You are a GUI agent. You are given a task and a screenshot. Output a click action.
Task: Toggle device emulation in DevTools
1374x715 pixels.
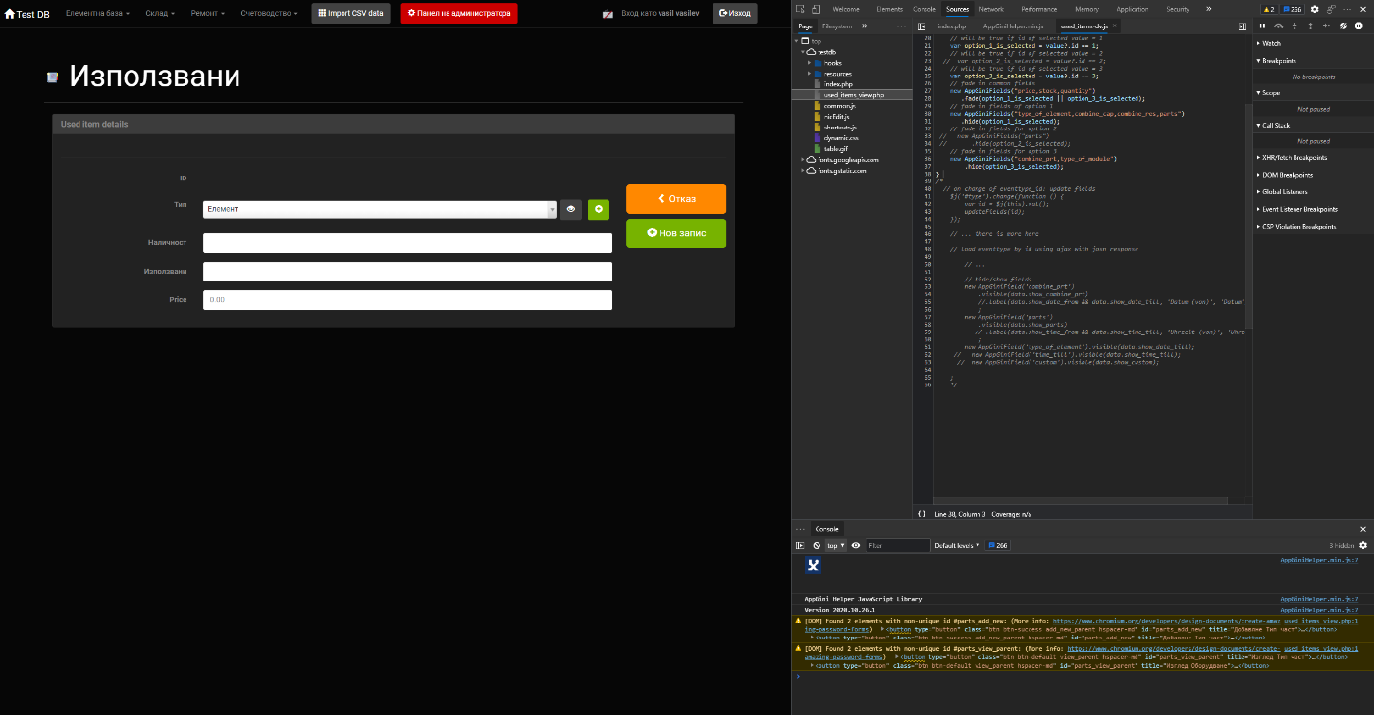point(817,9)
